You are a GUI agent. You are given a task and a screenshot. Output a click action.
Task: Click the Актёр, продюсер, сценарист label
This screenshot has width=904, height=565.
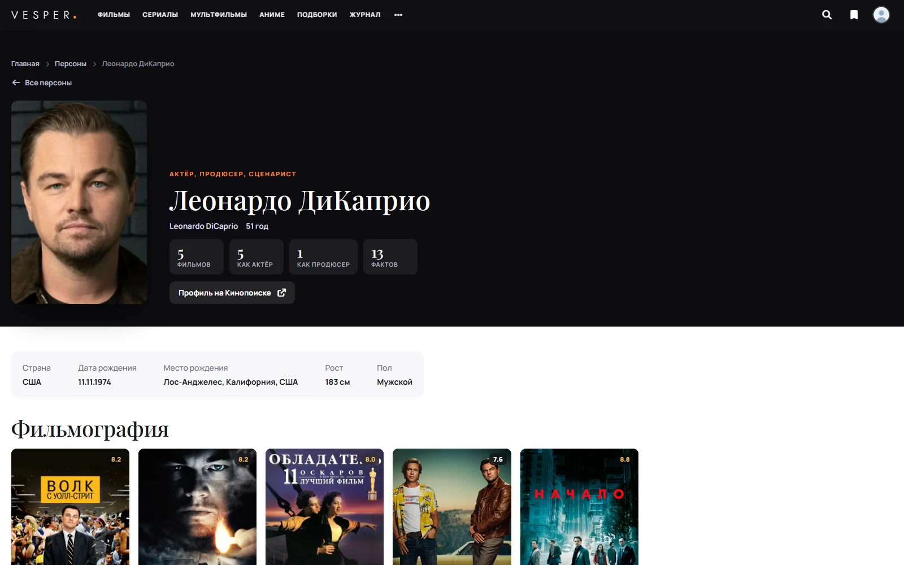click(233, 174)
